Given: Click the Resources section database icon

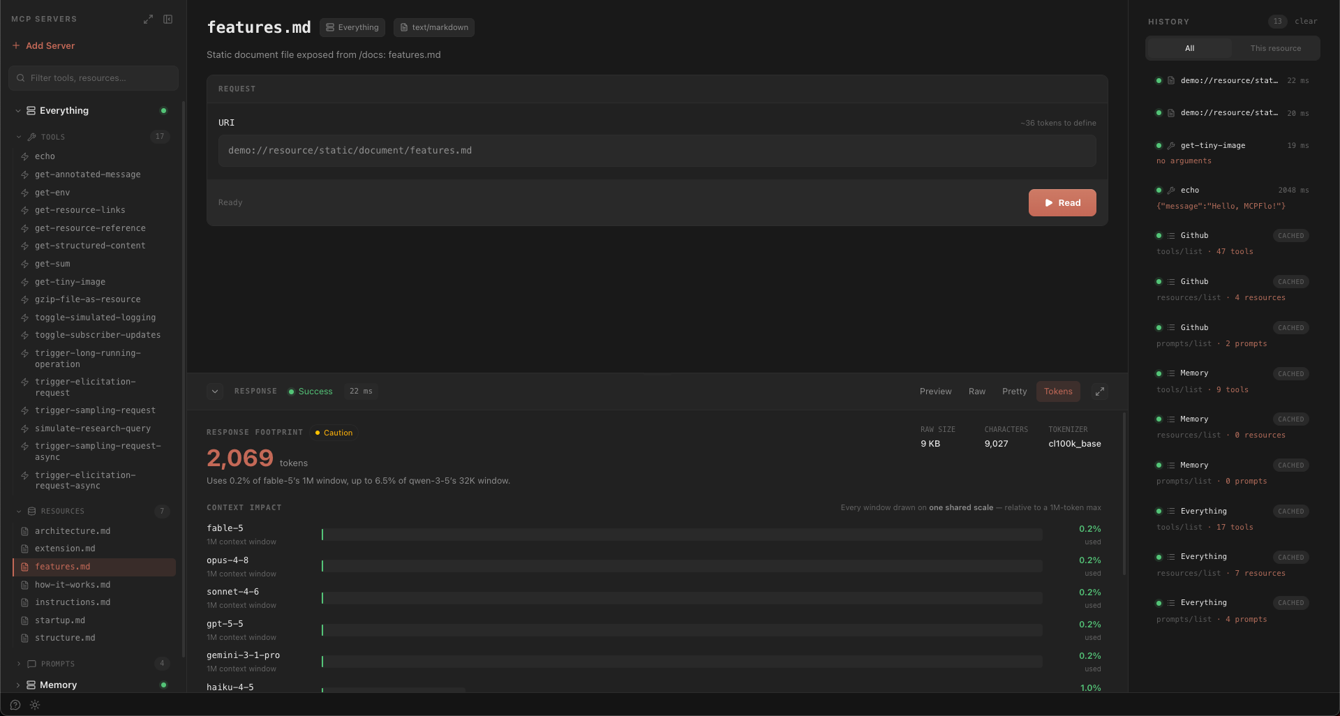Looking at the screenshot, I should [31, 512].
